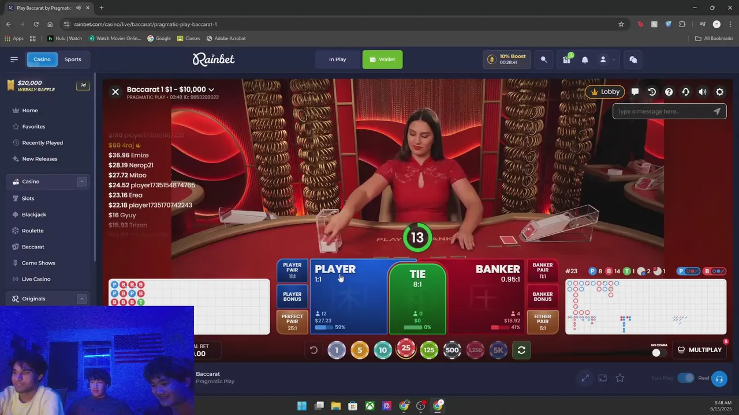739x415 pixels.
Task: Open Chrome extensions puzzle icon
Action: coord(682,24)
